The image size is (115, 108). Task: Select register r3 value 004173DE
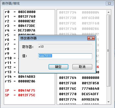(x=27, y=26)
